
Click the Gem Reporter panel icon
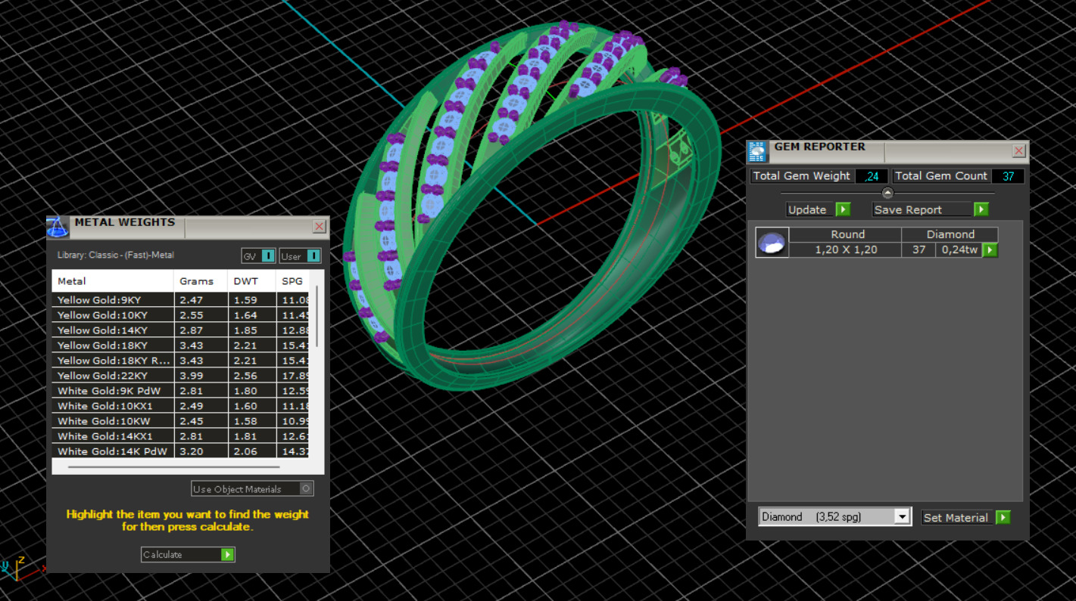tap(757, 152)
